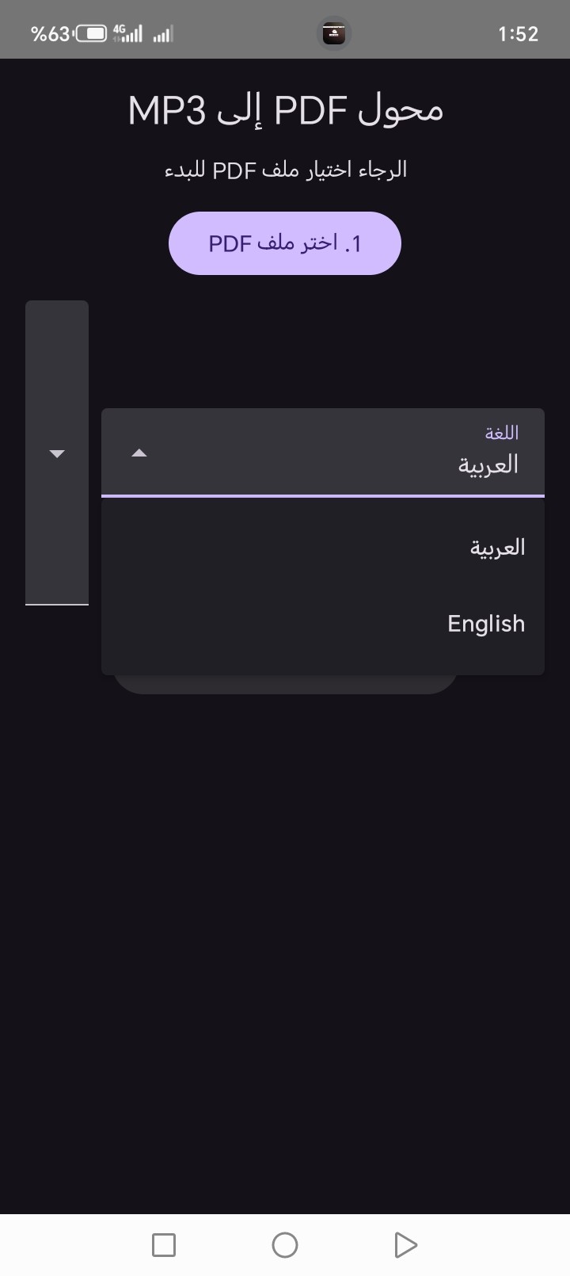570x1276 pixels.
Task: Click the selected العربية value in the language field
Action: pos(488,464)
